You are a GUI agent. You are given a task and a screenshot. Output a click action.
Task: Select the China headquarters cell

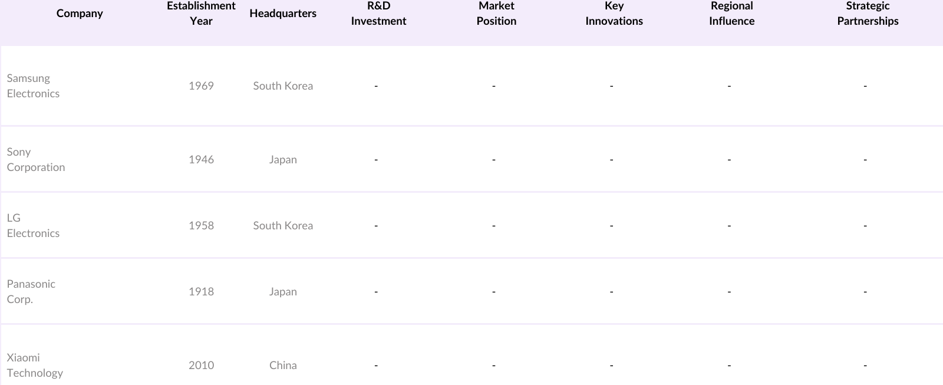point(283,366)
